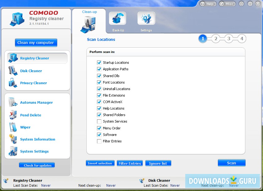This screenshot has width=263, height=191.
Task: Uncheck the Help Locations checkbox
Action: [x=99, y=108]
